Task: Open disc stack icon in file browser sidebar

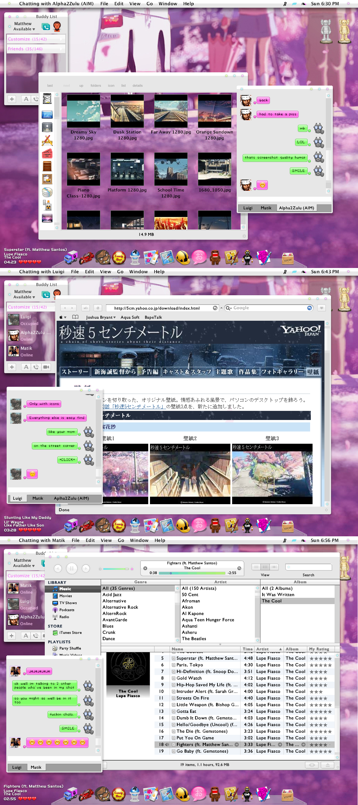Action: click(x=47, y=192)
